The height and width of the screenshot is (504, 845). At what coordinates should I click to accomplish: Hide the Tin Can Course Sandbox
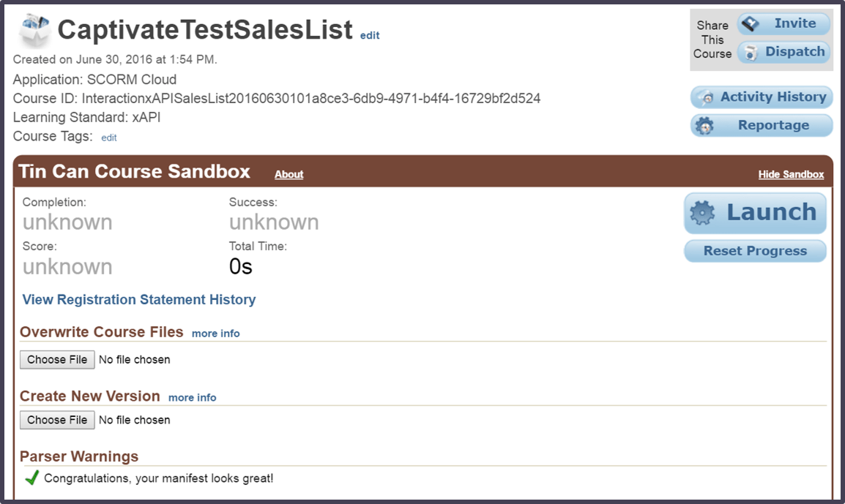pyautogui.click(x=791, y=174)
